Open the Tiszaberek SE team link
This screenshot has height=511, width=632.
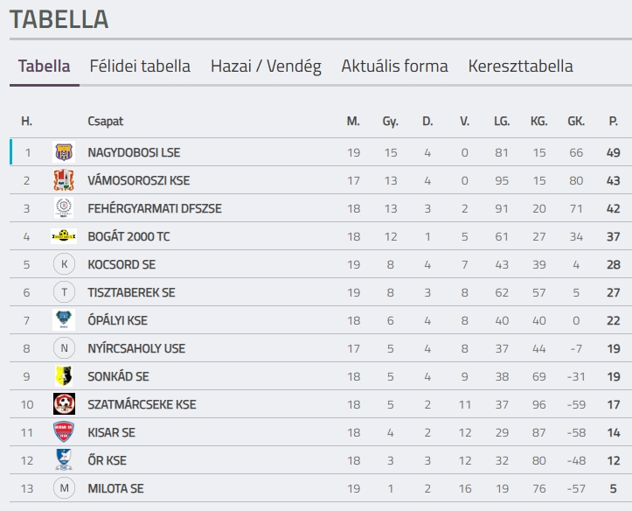[131, 292]
